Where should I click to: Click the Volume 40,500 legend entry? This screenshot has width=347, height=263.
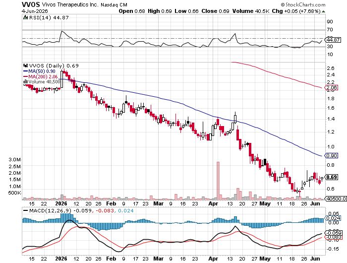click(x=44, y=82)
